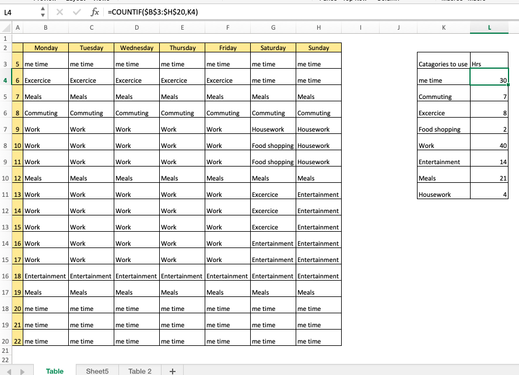
Task: Switch to the Sheet5 tab
Action: pyautogui.click(x=97, y=371)
